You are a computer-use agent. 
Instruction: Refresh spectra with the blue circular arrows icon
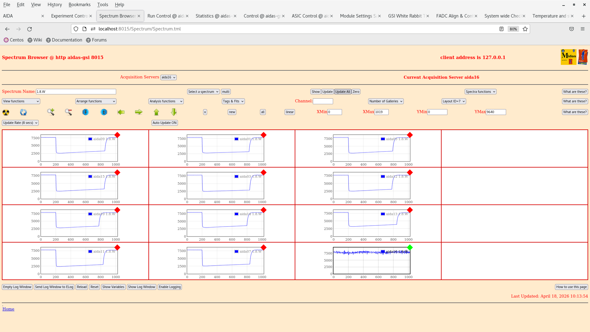23,112
